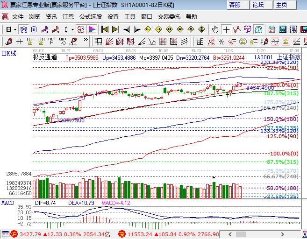Click the skip-to-first-bar navigation arrow

[x=105, y=29]
